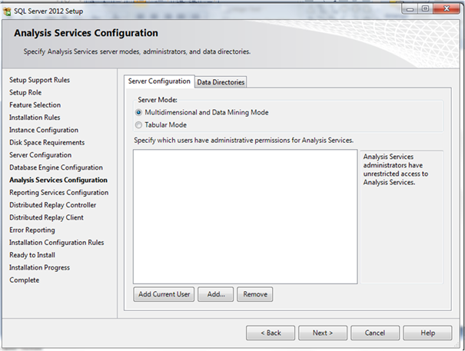
Task: Go back with the < Back button
Action: pyautogui.click(x=271, y=333)
